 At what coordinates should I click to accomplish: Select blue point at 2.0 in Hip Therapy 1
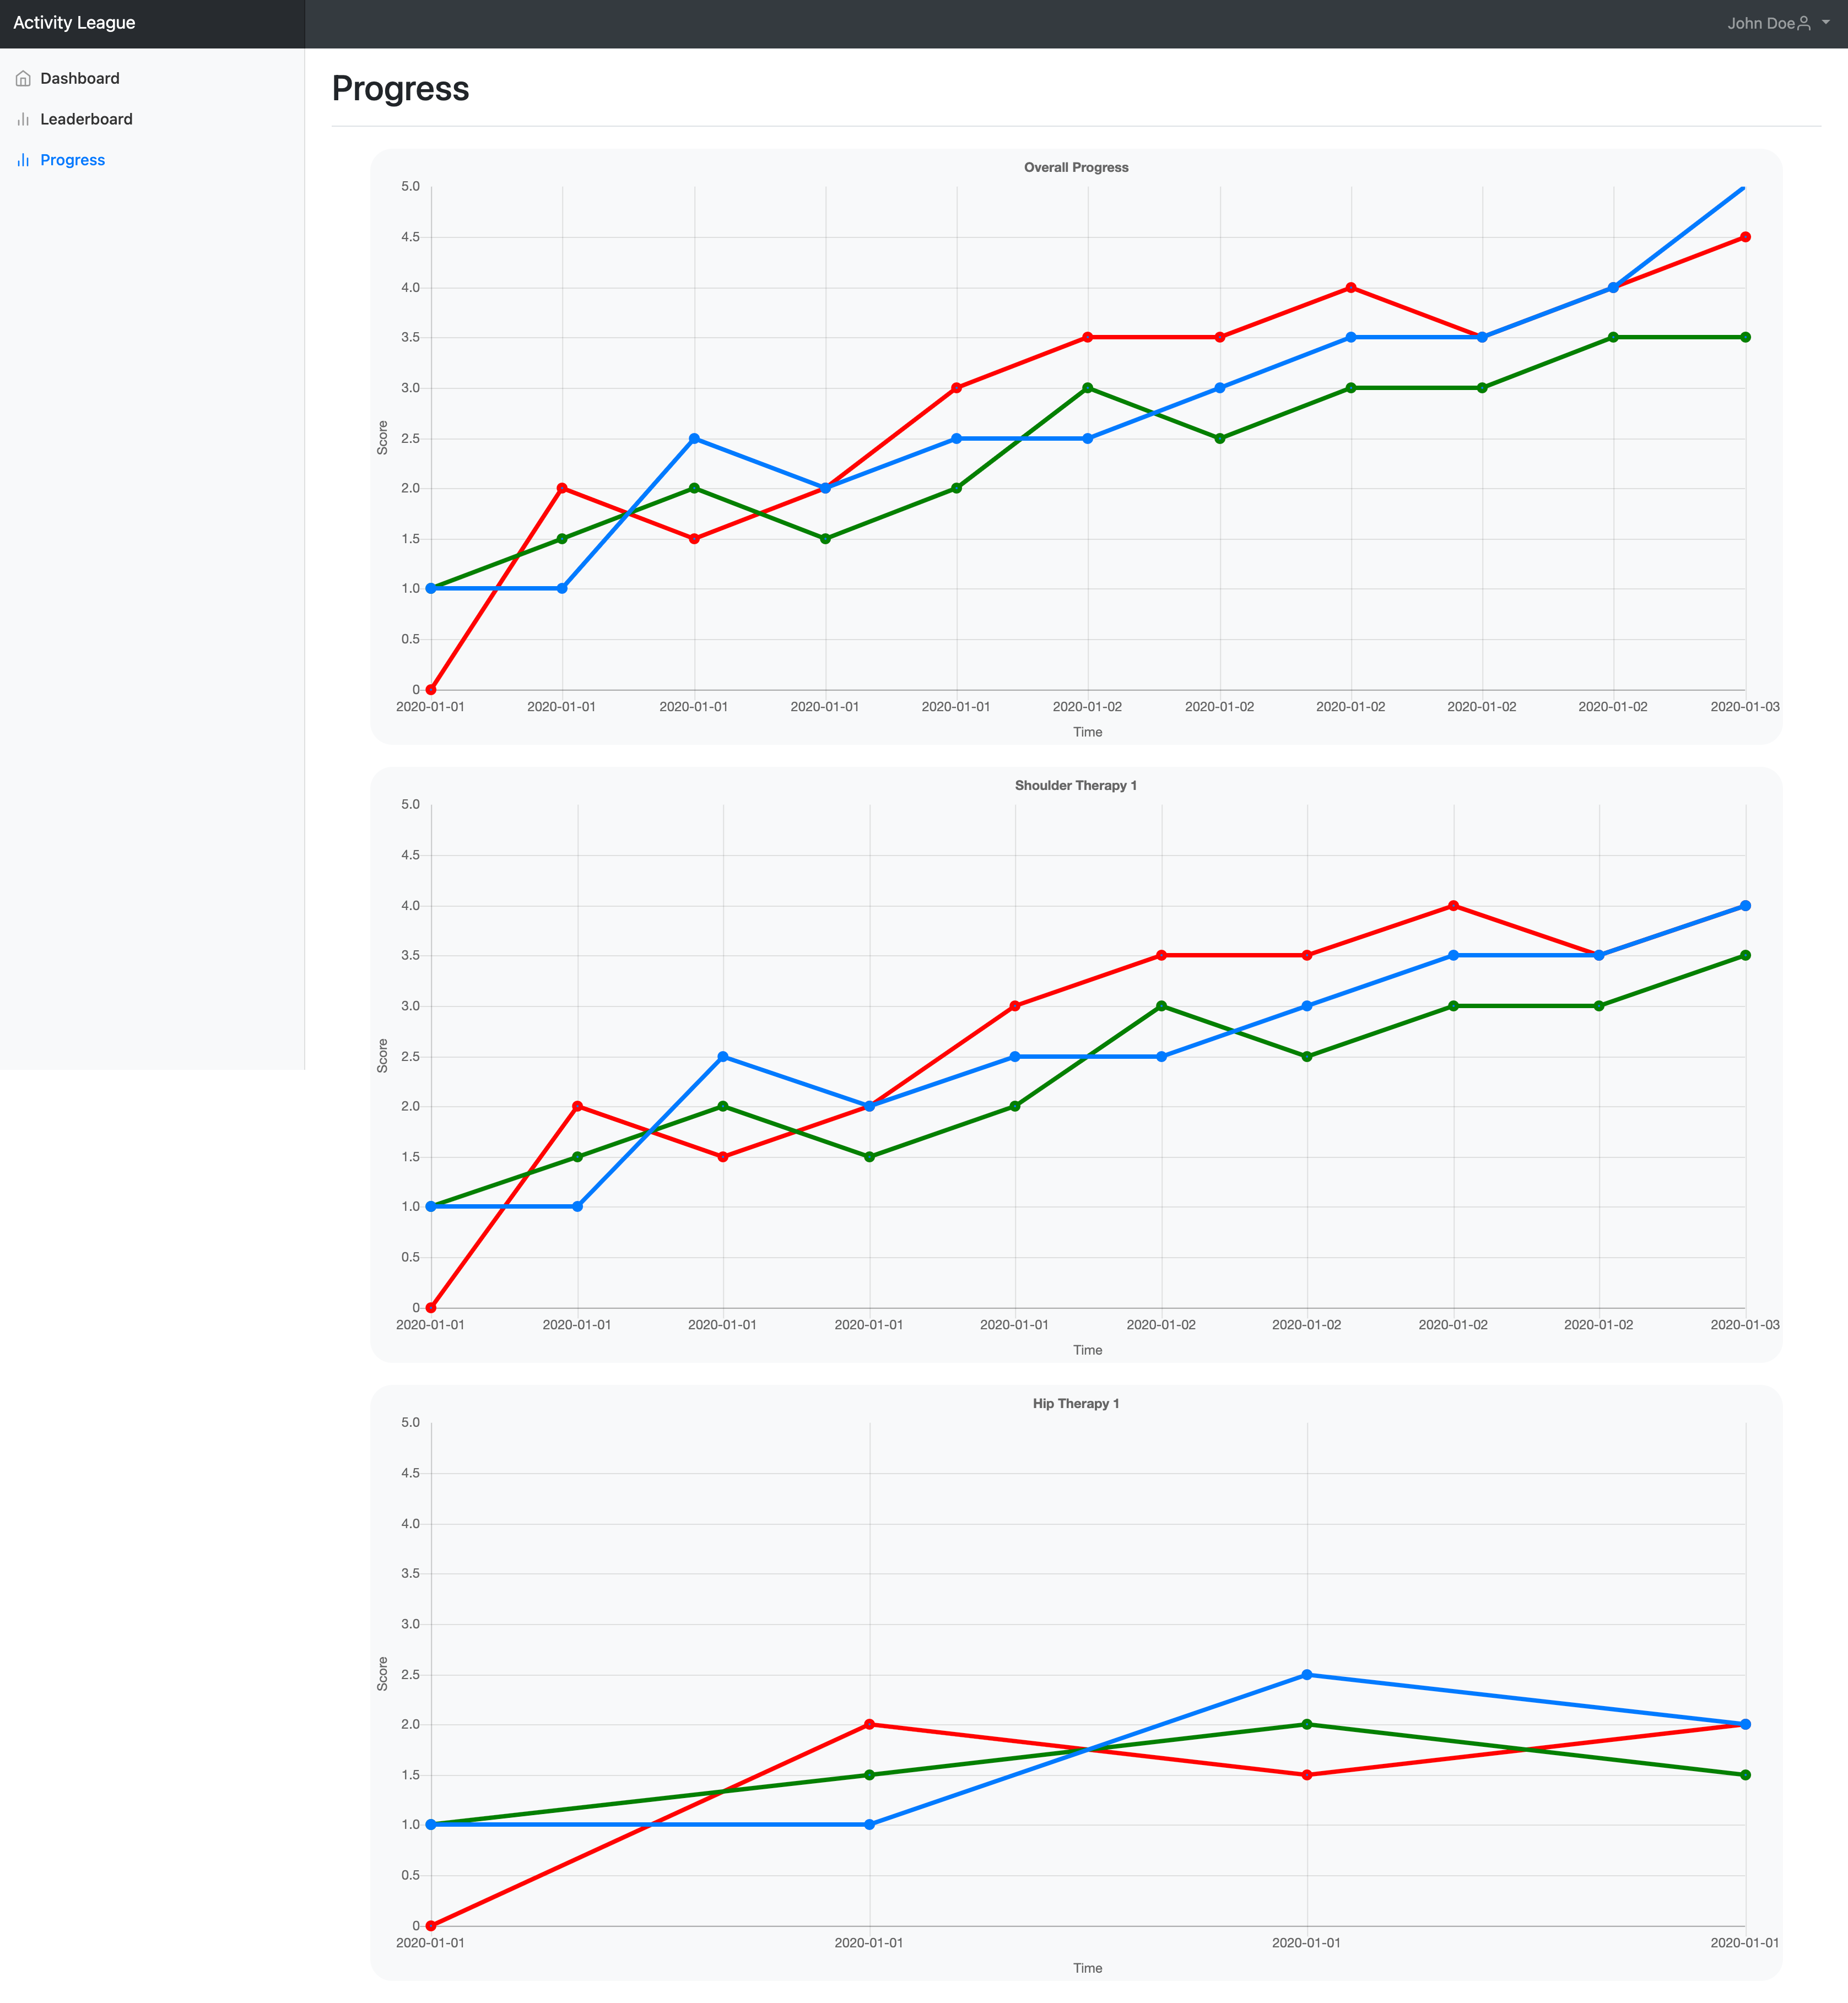[x=1745, y=1725]
